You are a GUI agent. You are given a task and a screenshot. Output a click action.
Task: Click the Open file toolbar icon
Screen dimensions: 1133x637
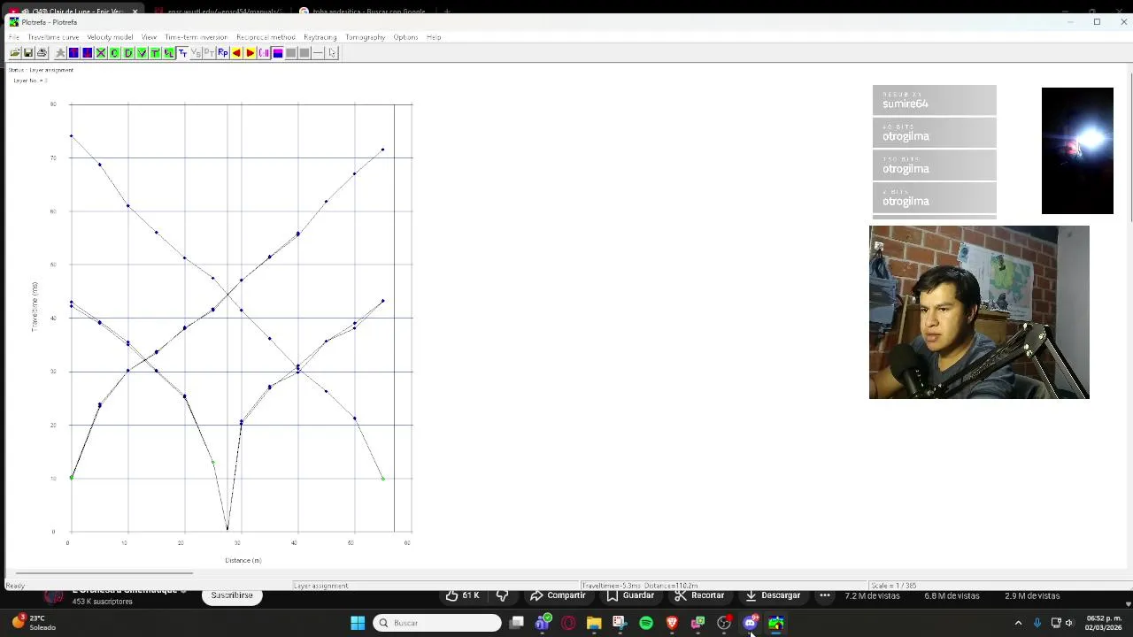point(15,53)
